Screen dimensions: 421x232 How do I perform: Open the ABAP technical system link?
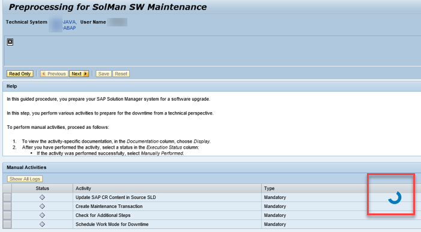pyautogui.click(x=69, y=28)
